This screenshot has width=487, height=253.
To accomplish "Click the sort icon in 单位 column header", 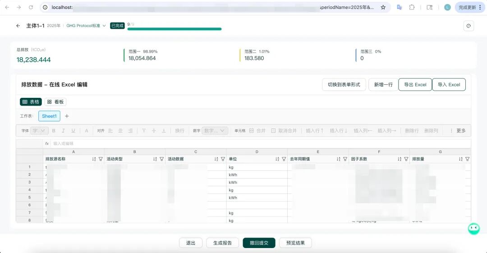I will [277, 159].
